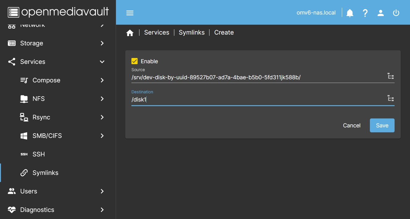This screenshot has height=219, width=410.
Task: Click the Symlinks breadcrumb link
Action: point(192,32)
